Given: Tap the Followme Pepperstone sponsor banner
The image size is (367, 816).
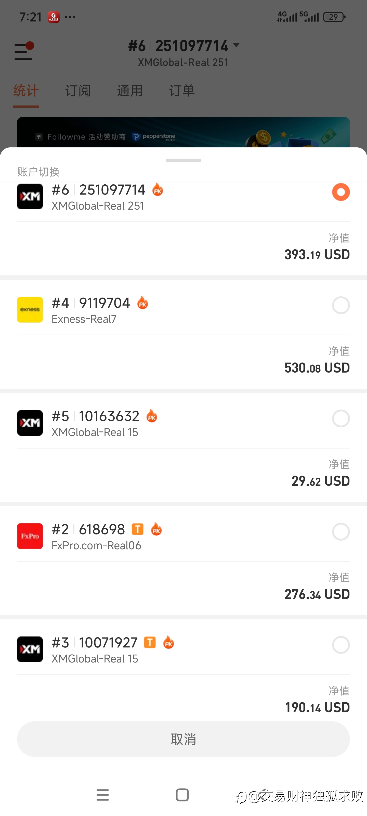Looking at the screenshot, I should pyautogui.click(x=183, y=133).
